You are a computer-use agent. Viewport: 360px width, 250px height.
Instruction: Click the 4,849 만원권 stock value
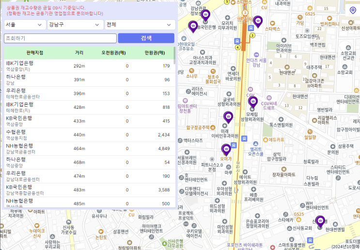click(164, 149)
